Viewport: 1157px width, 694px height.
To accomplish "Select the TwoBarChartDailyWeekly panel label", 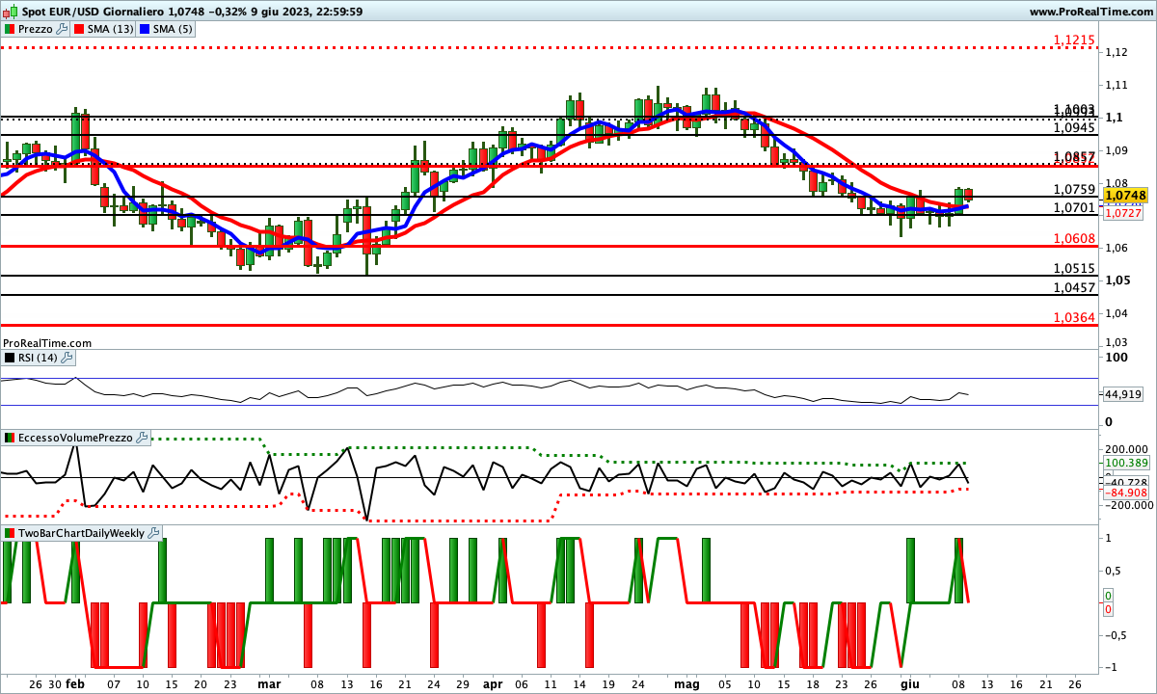I will click(81, 533).
